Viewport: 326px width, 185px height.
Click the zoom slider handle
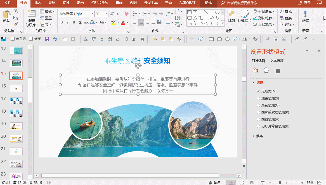tap(280, 182)
